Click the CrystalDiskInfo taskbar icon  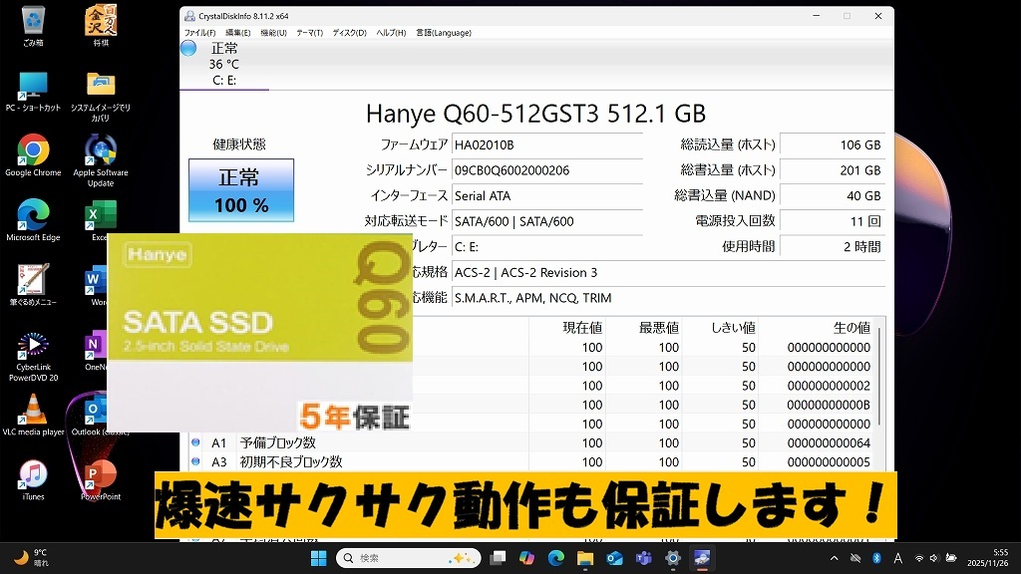702,558
